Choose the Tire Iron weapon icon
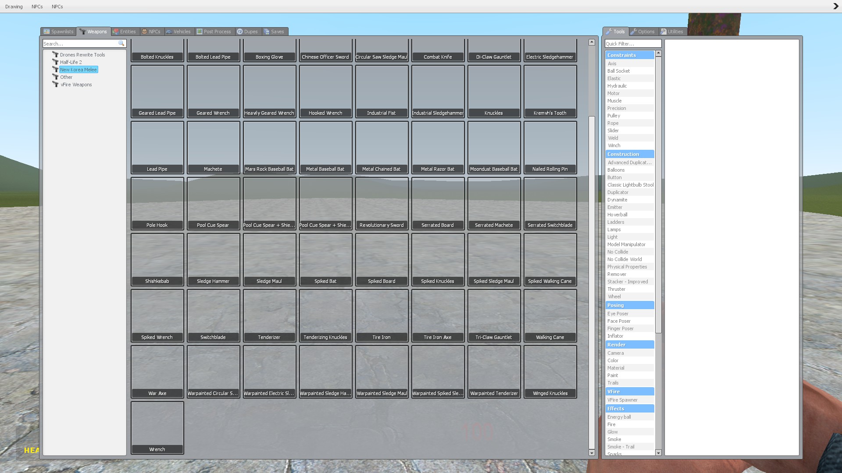The width and height of the screenshot is (842, 473). 382,316
